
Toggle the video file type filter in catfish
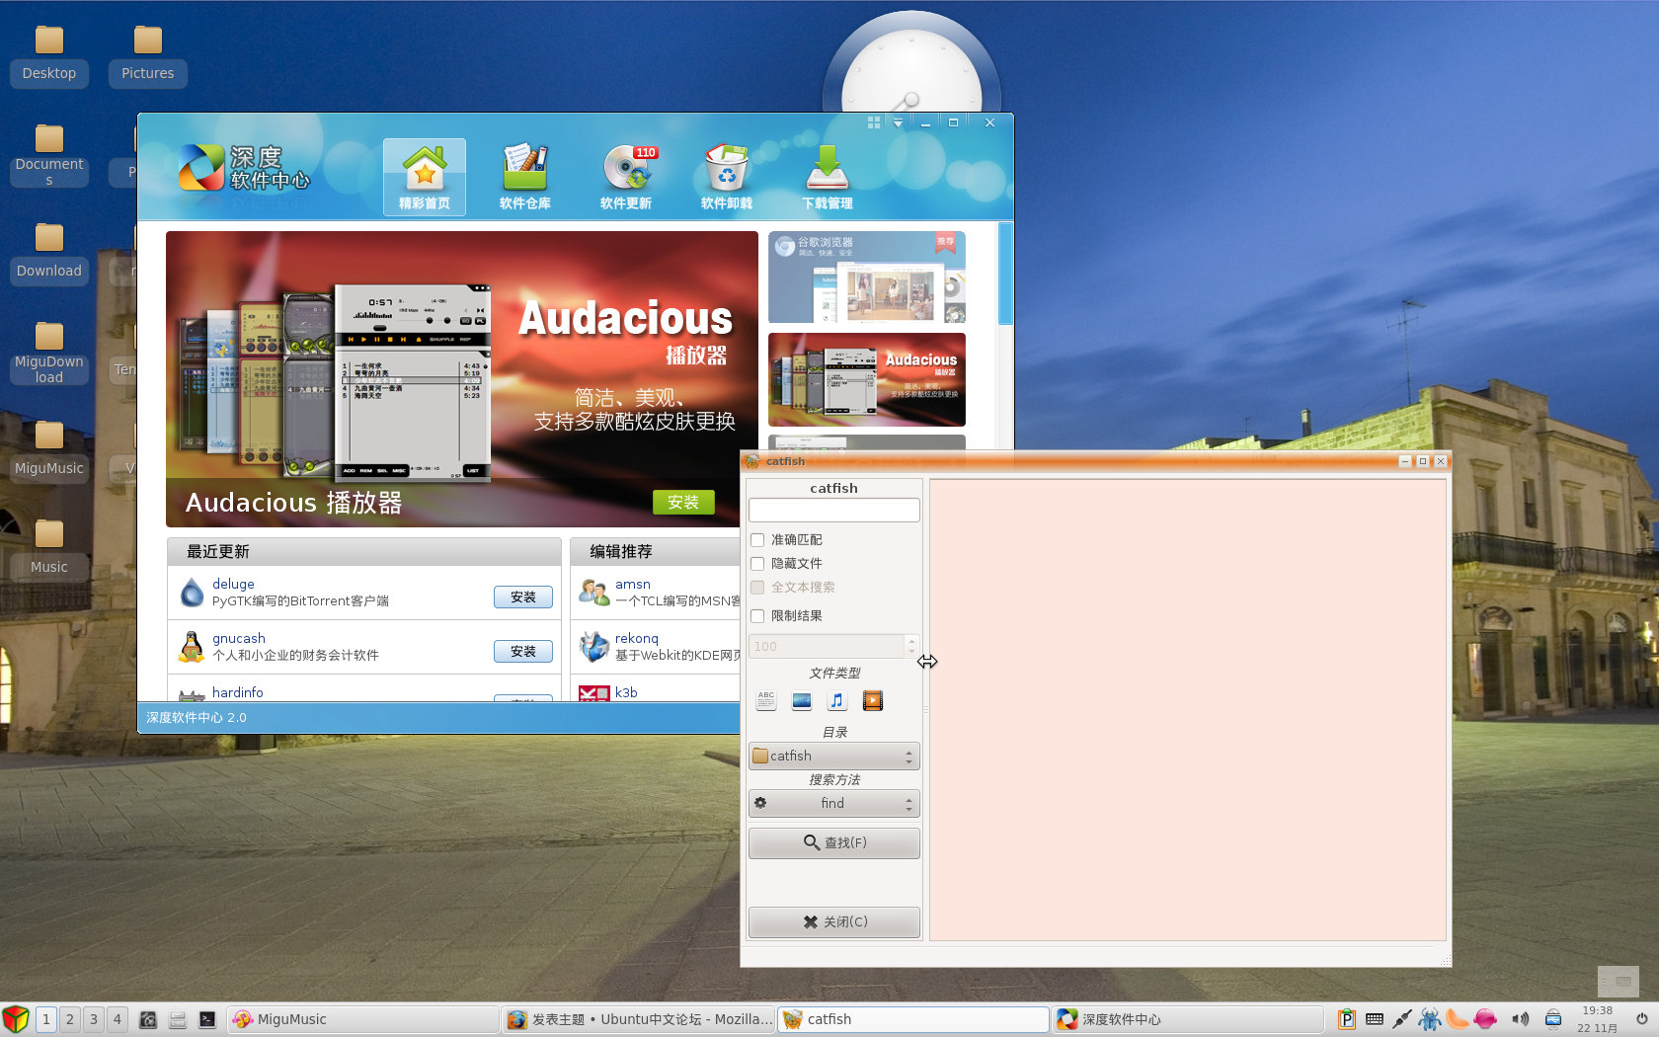(873, 700)
